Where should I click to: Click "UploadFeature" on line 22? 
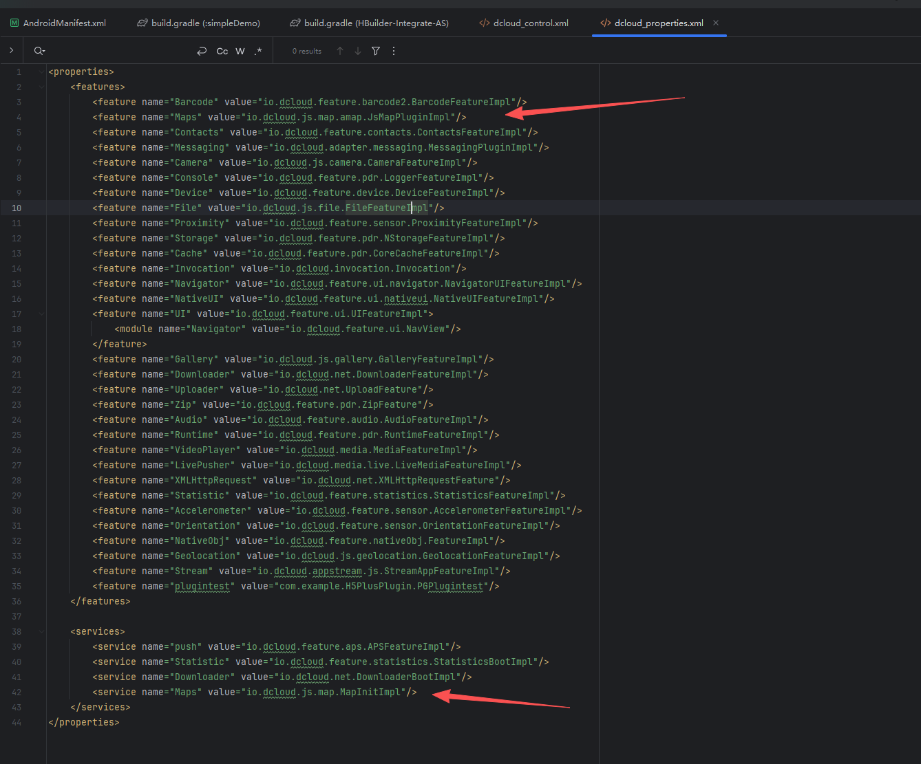pyautogui.click(x=381, y=389)
